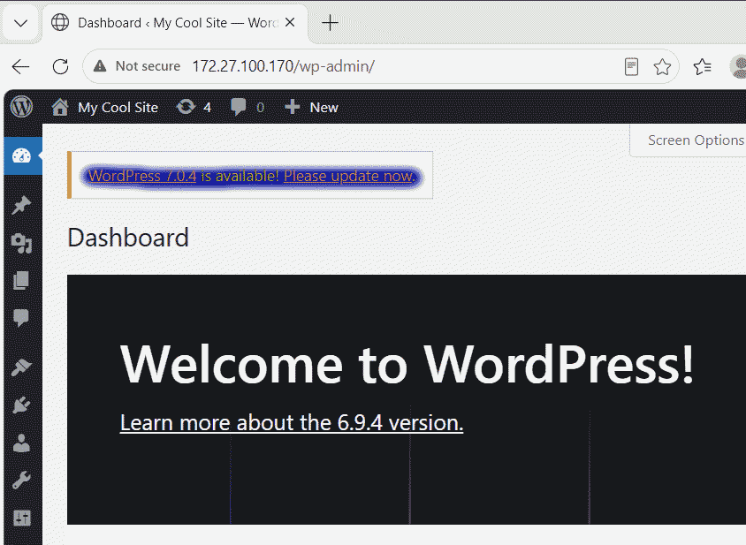Image resolution: width=746 pixels, height=545 pixels.
Task: Open Users person icon in sidebar
Action: click(21, 443)
